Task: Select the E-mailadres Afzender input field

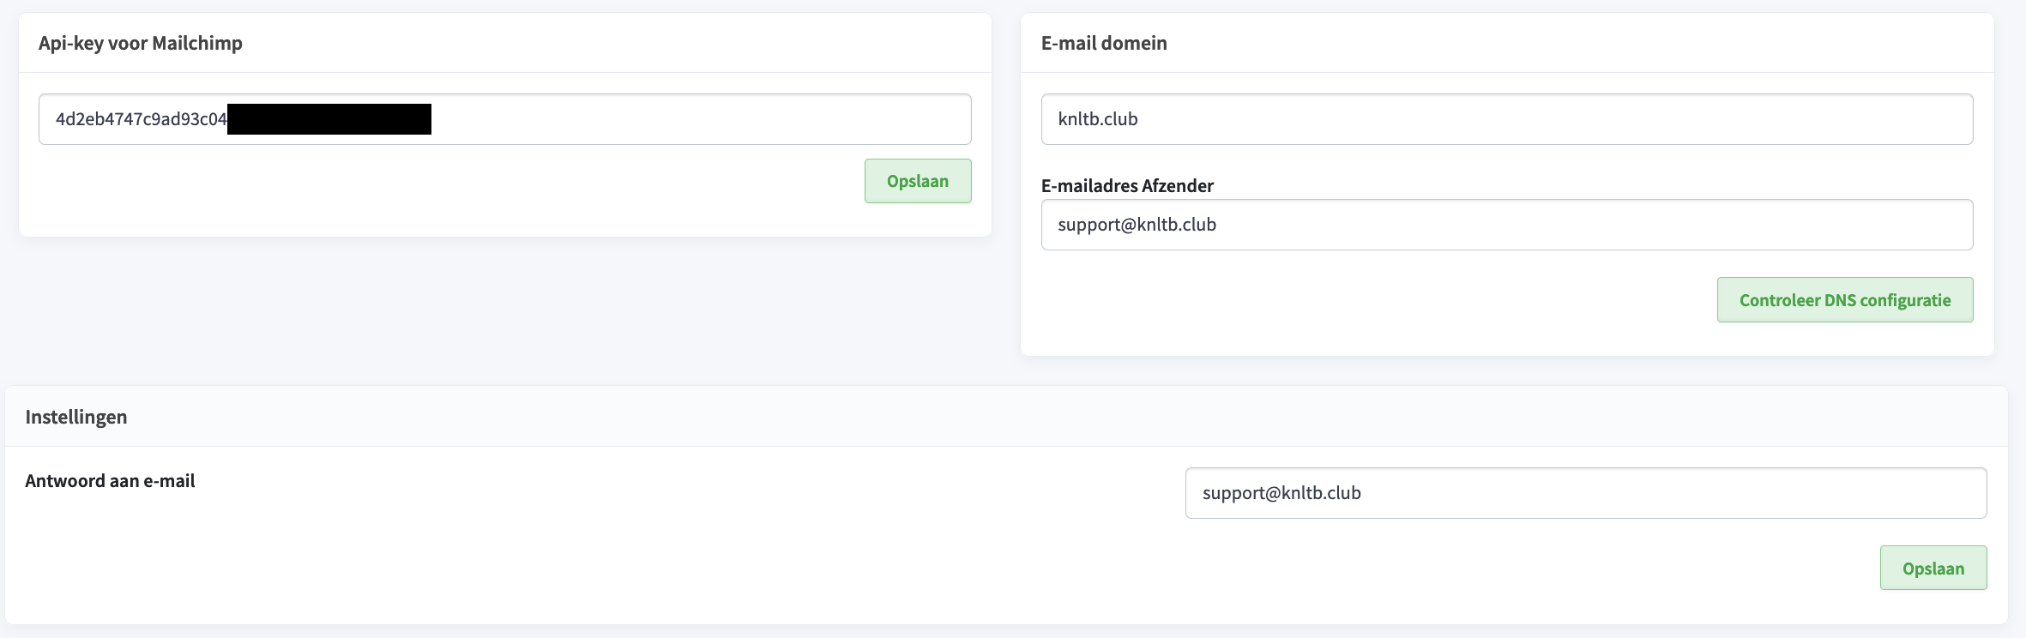Action: 1507,225
